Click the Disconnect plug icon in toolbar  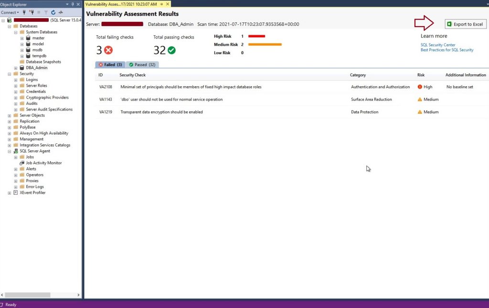pyautogui.click(x=32, y=12)
